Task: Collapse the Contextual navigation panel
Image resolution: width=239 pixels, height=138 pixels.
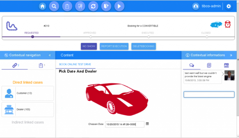Action: [x=50, y=55]
